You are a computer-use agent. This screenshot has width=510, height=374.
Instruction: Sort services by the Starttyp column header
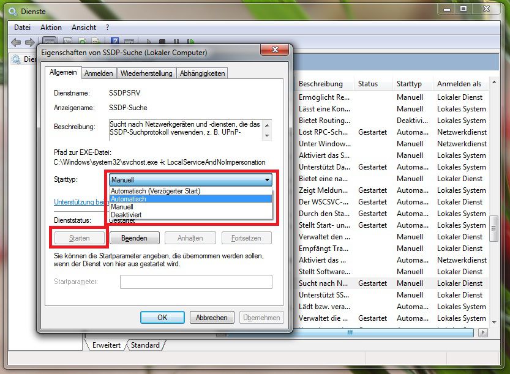click(410, 84)
